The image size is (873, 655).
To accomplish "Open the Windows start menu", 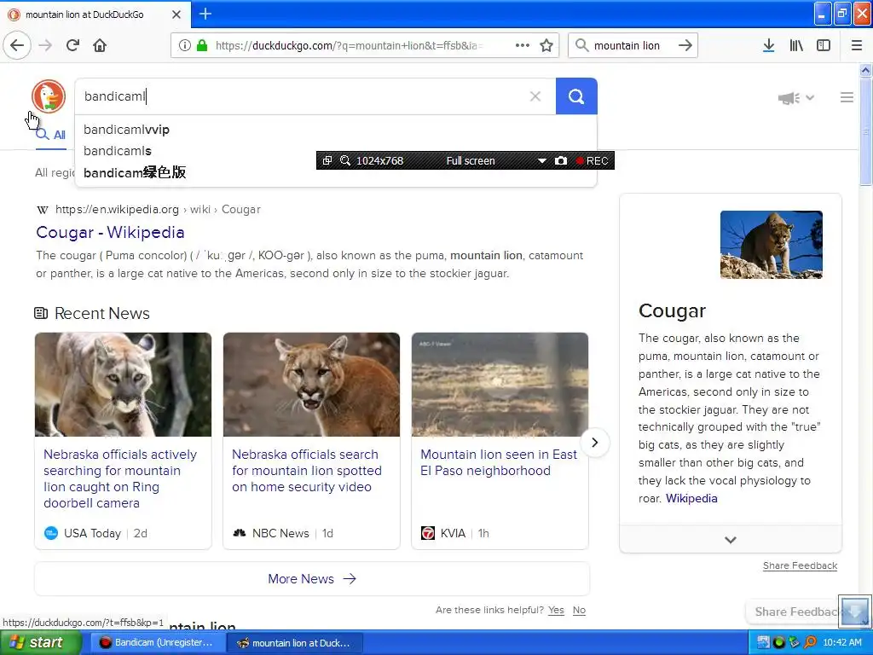I will 39,643.
